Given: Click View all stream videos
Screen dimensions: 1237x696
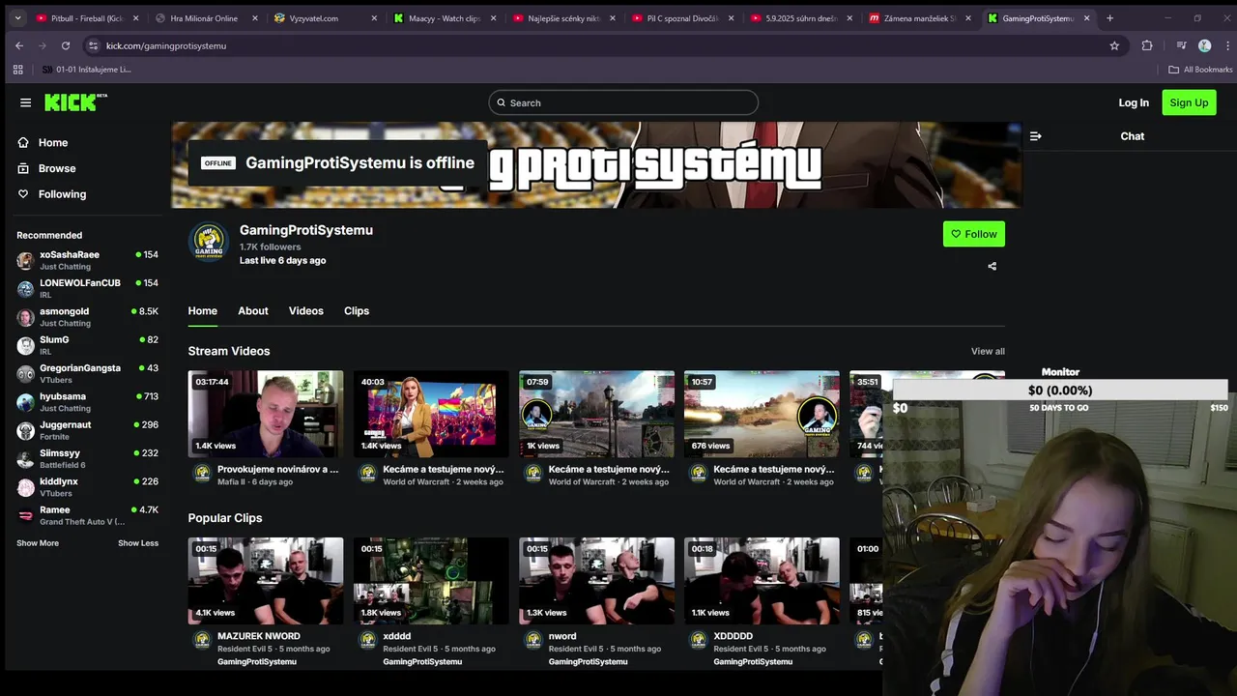Looking at the screenshot, I should (988, 351).
